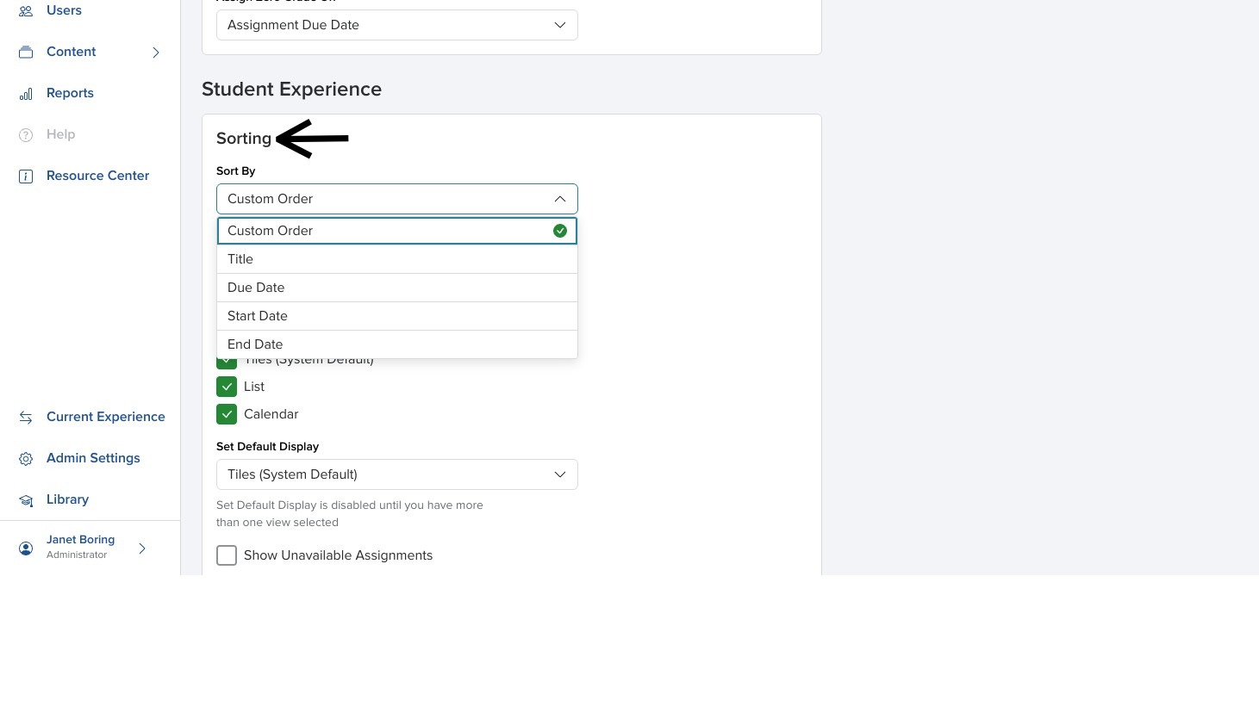Collapse the Sort By Custom Order dropdown

(397, 199)
